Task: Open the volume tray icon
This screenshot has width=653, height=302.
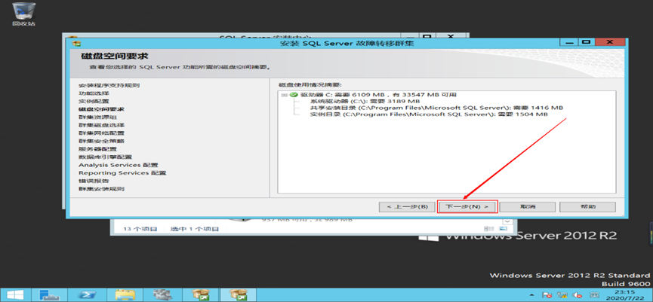Action: 578,294
